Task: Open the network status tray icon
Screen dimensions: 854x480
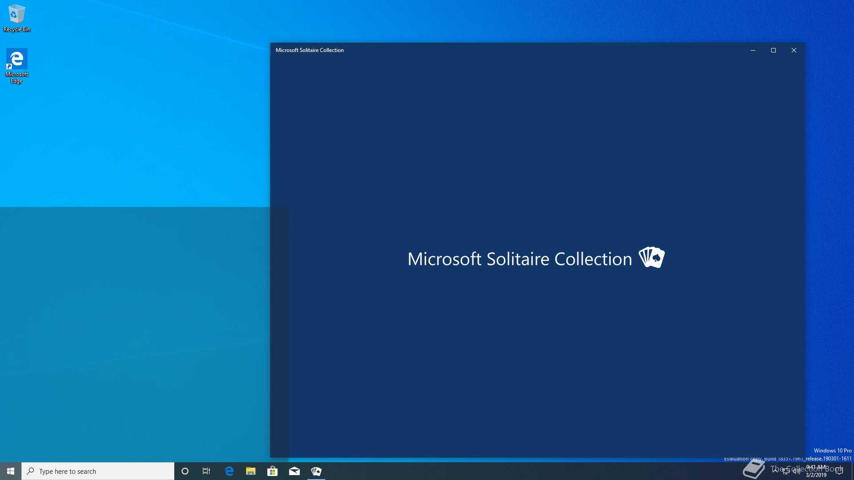Action: [786, 471]
